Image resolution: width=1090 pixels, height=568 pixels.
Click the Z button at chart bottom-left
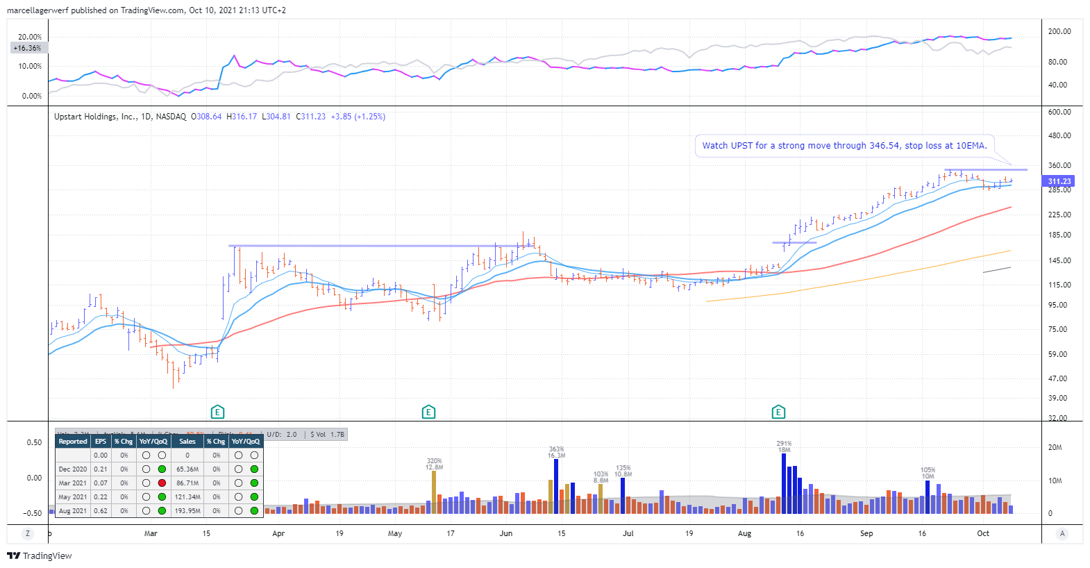pyautogui.click(x=28, y=533)
